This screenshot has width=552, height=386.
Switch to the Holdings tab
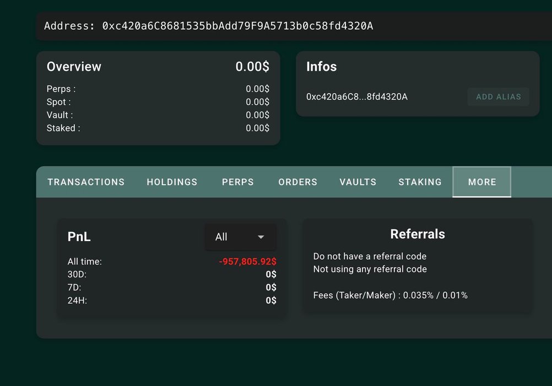point(172,182)
